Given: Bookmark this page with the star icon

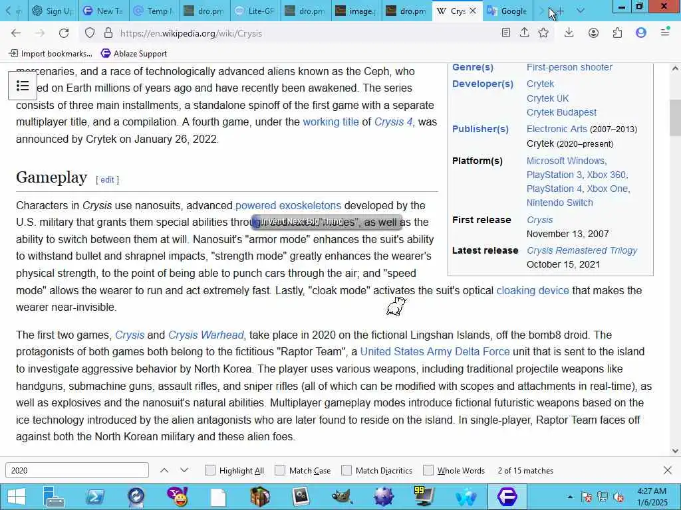Looking at the screenshot, I should [x=543, y=33].
